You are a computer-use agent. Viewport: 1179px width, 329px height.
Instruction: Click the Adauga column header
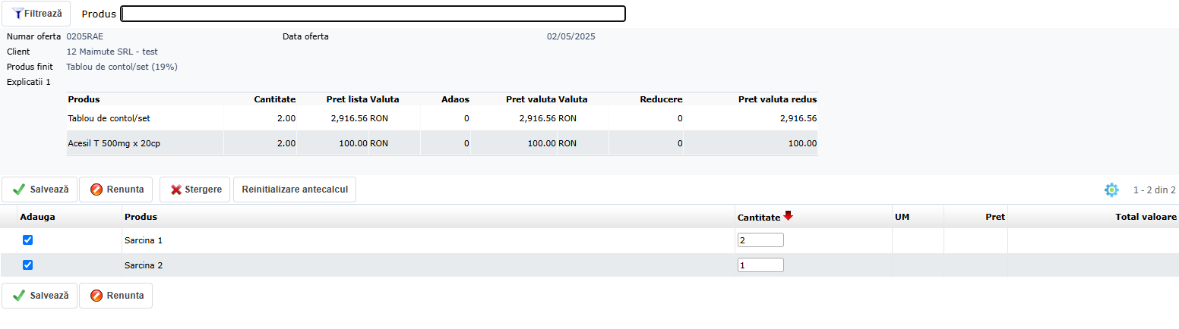(38, 217)
